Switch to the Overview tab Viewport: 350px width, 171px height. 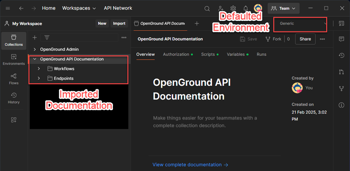[x=146, y=54]
